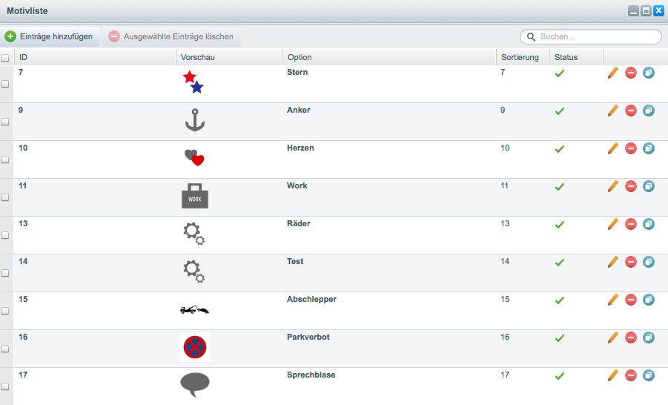Duplicate the Herzen entry with copy icon
The width and height of the screenshot is (668, 405).
(x=649, y=148)
